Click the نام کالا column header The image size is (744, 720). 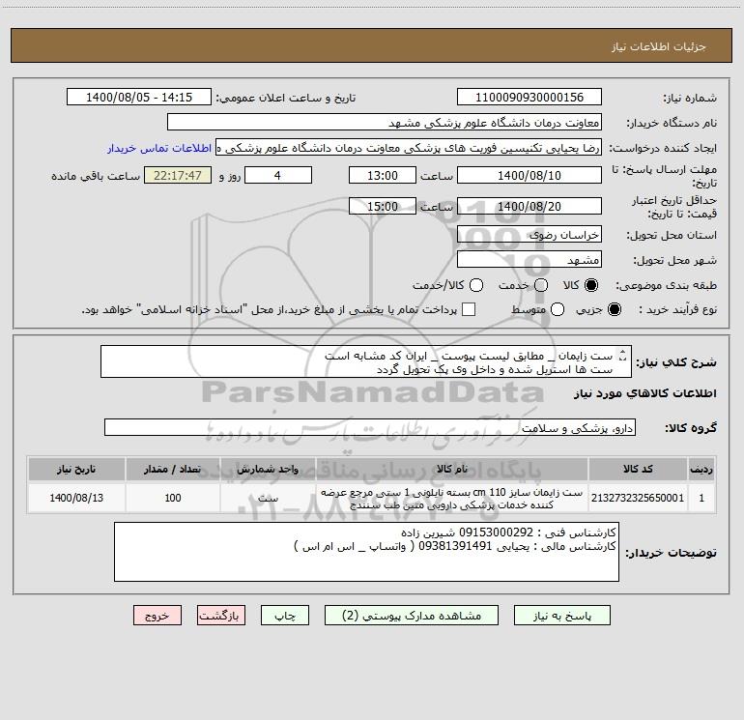click(x=452, y=469)
